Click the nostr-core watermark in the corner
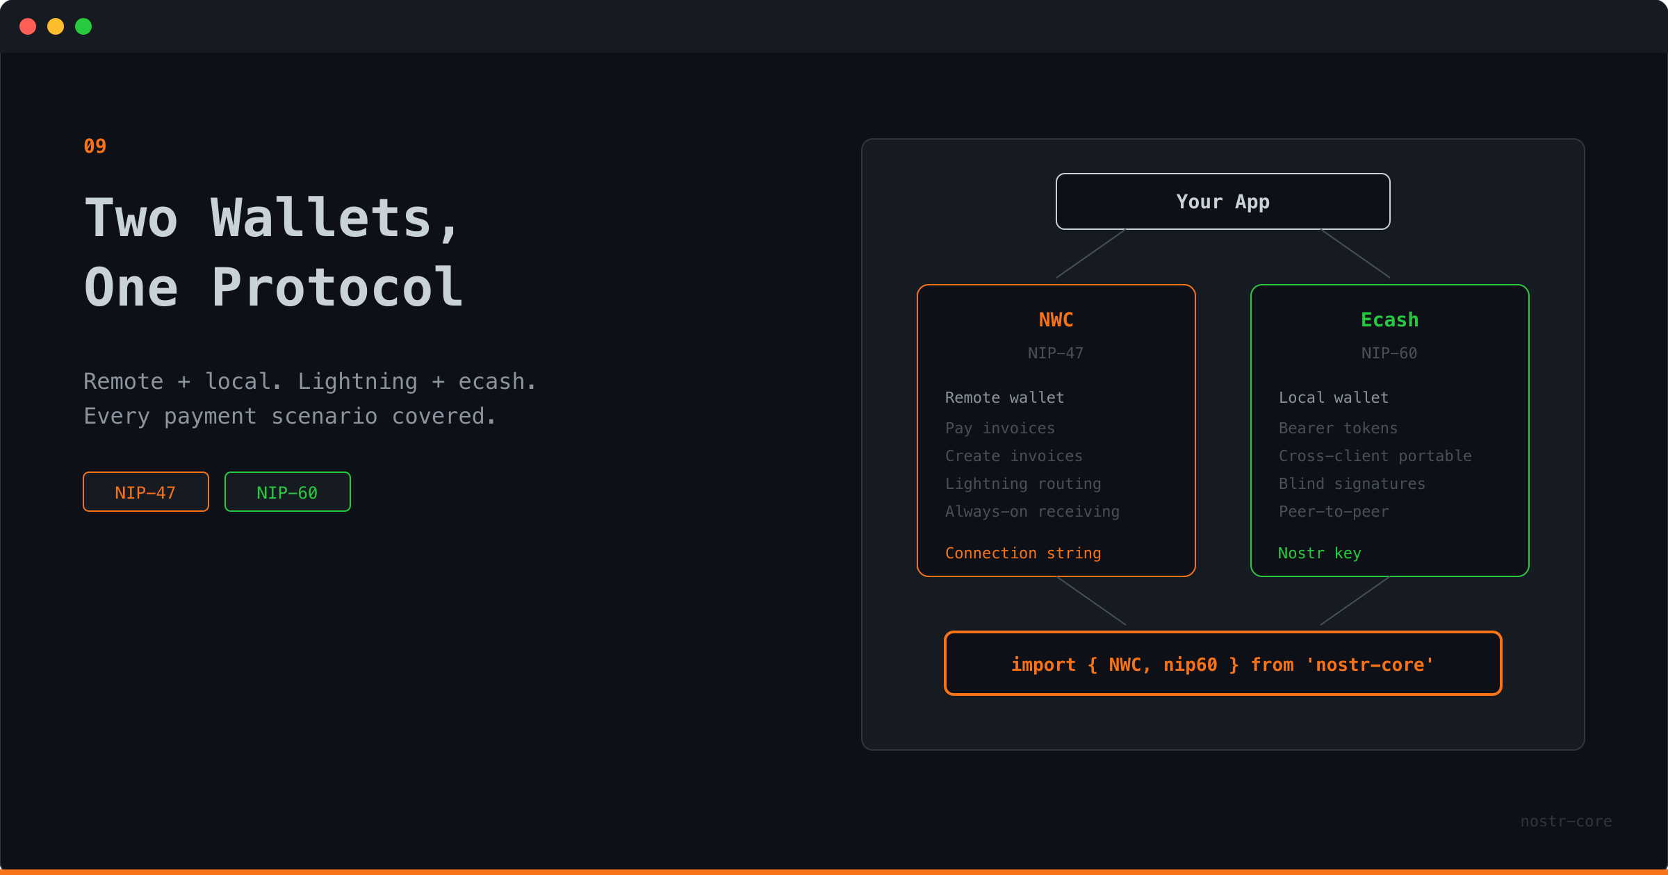The height and width of the screenshot is (875, 1668). pyautogui.click(x=1566, y=821)
